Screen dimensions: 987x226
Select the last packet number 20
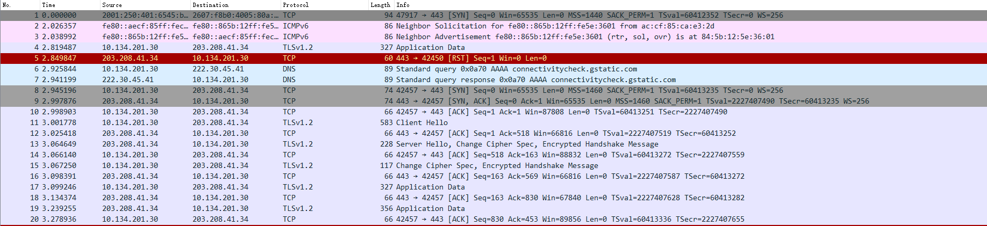[493, 219]
